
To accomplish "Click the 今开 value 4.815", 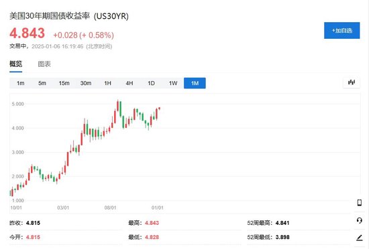I will pos(33,237).
